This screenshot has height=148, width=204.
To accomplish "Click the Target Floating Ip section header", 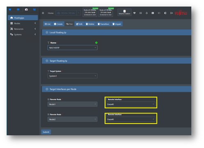I will click(116, 61).
